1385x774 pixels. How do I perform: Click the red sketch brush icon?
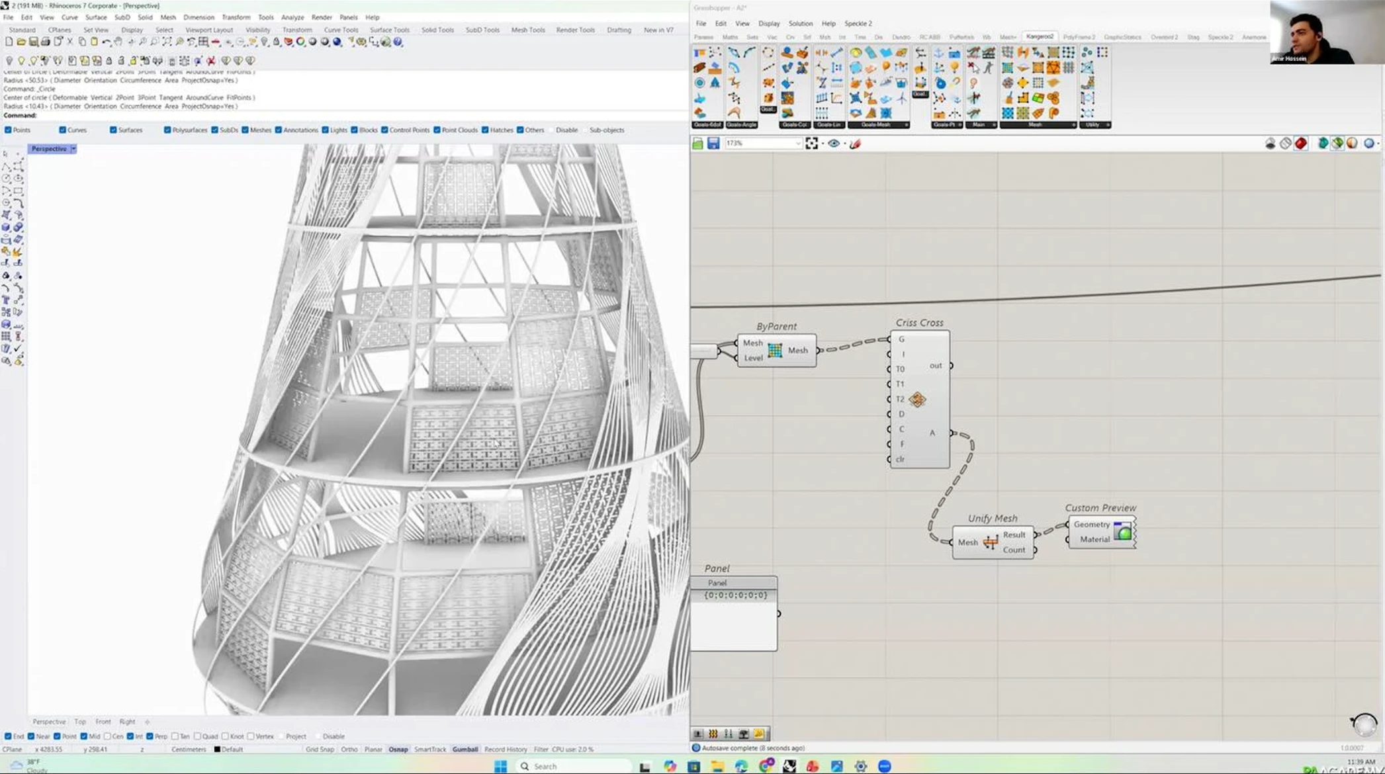pos(855,144)
